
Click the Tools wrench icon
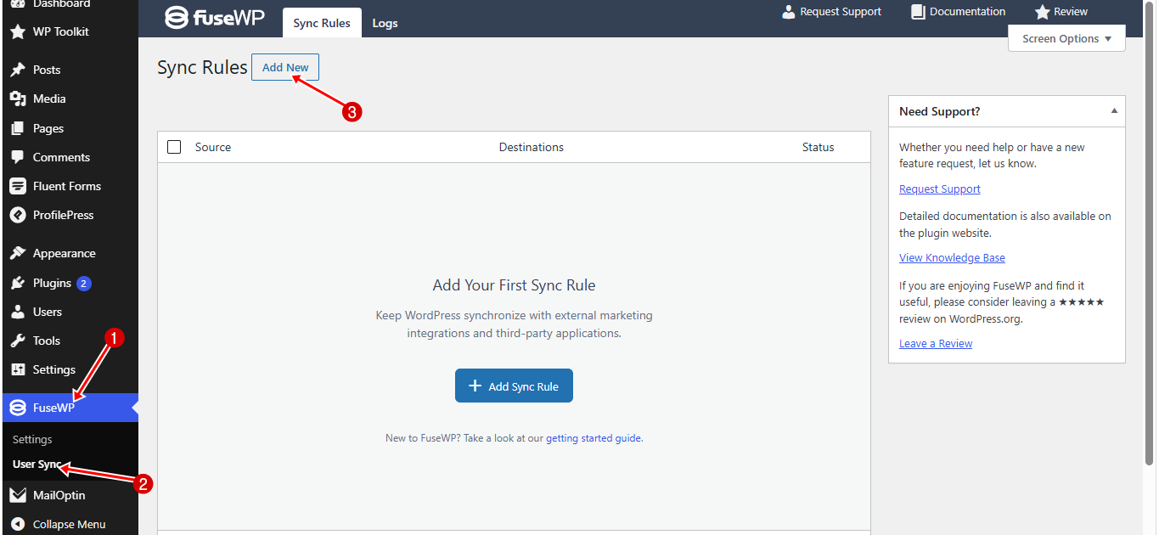[x=18, y=341]
